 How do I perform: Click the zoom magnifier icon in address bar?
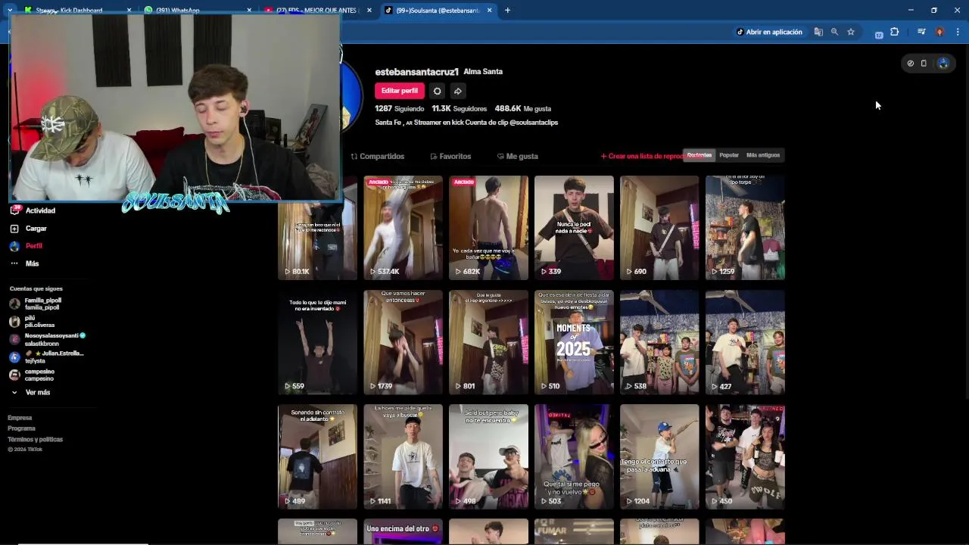[834, 32]
